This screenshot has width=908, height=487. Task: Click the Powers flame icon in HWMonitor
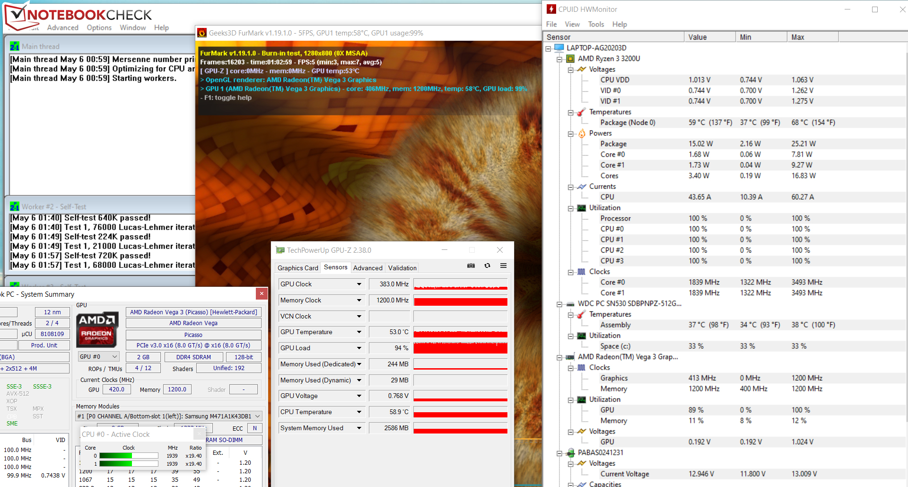pos(582,133)
